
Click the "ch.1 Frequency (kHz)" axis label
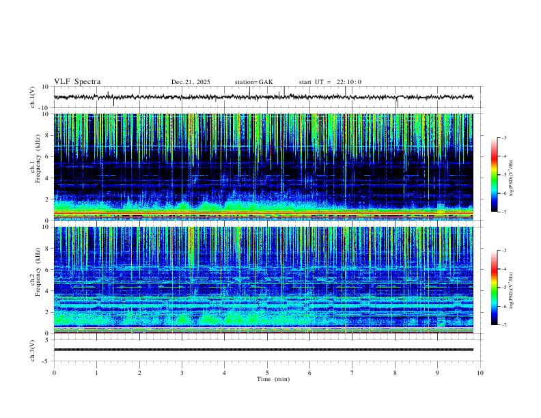[35, 157]
